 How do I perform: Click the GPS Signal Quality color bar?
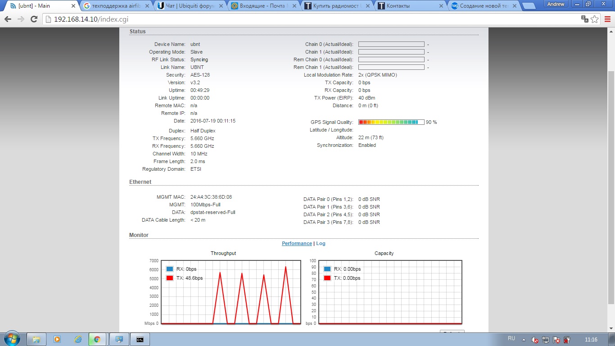[x=391, y=122]
